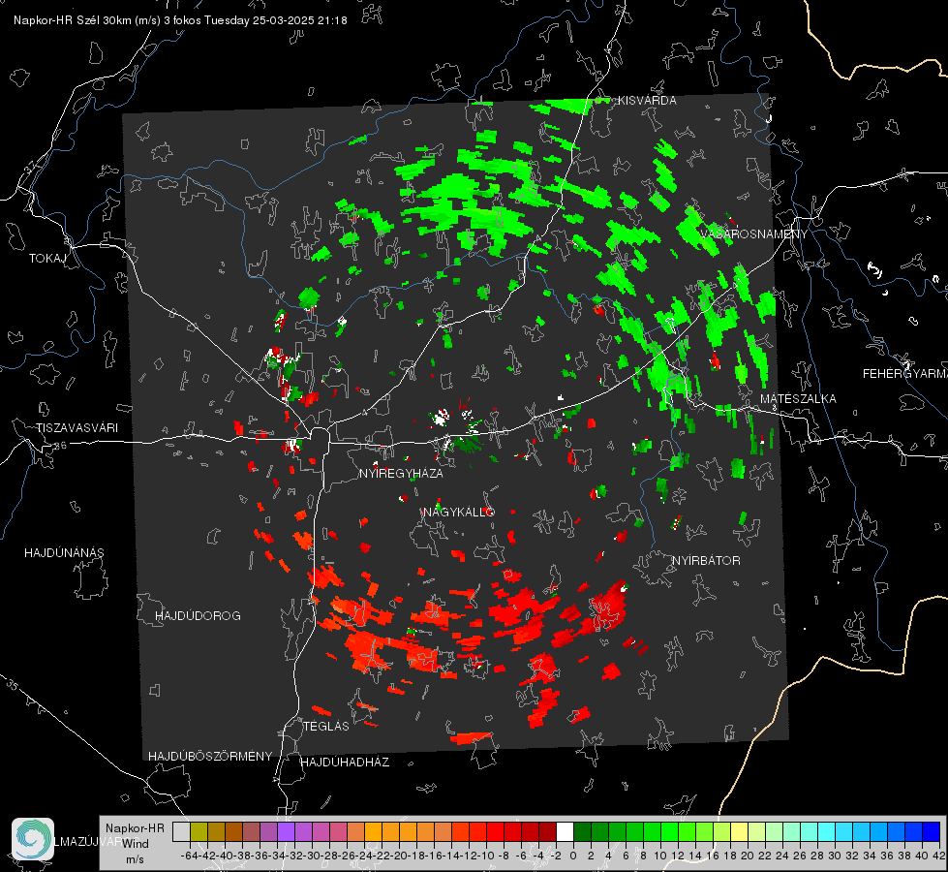948x872 pixels.
Task: Click the radar title text with timestamp
Action: click(x=180, y=20)
